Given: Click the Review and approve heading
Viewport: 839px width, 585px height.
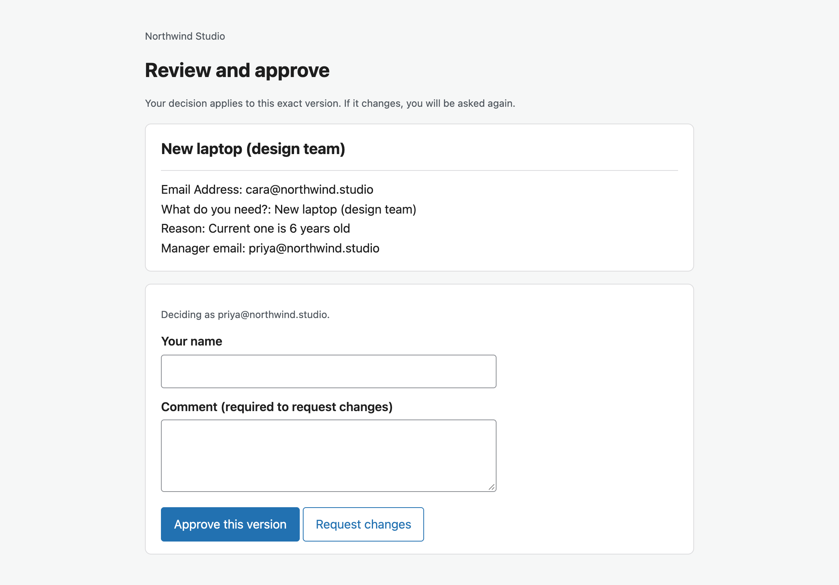Looking at the screenshot, I should coord(237,70).
